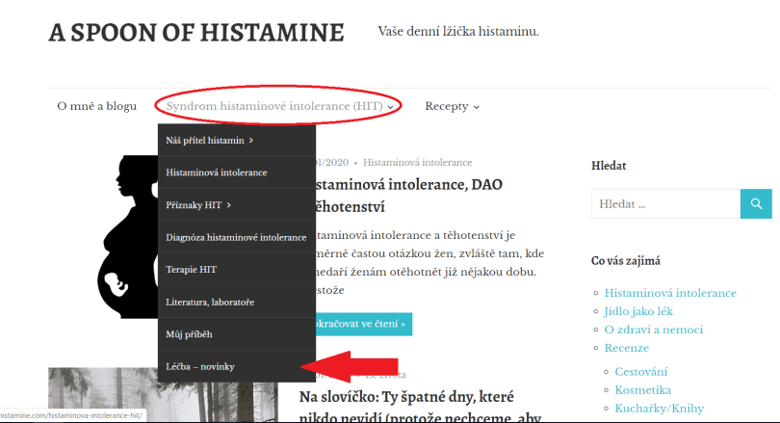
Task: Choose Literatura, laboratoře menu item
Action: coord(210,303)
